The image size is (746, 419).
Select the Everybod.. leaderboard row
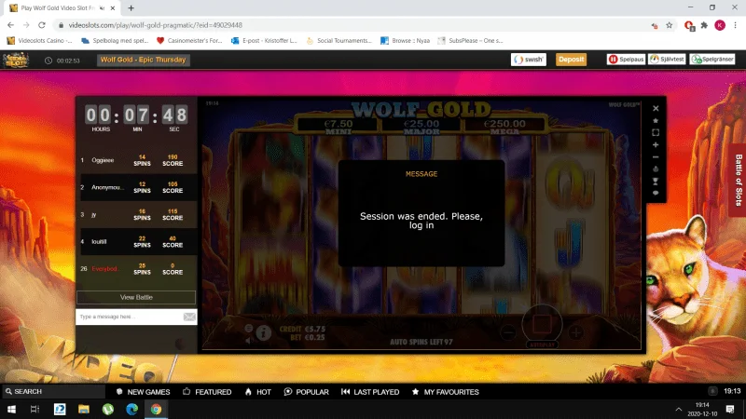[136, 269]
